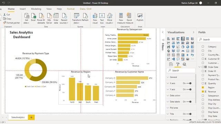Select the Stacked bar chart visual

tap(169, 39)
